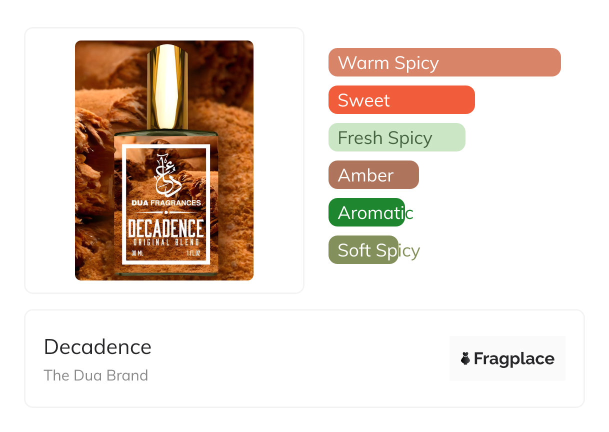Click the Amber accord bar
609x432 pixels.
point(373,175)
